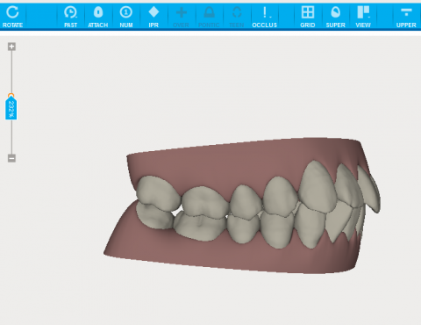This screenshot has height=325, width=421.
Task: Zoom out with minus button
Action: [x=11, y=158]
